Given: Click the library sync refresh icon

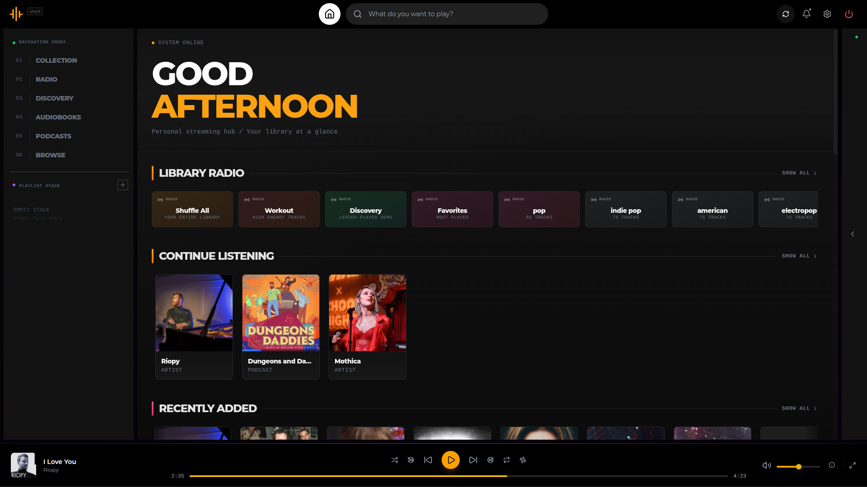Looking at the screenshot, I should (785, 14).
